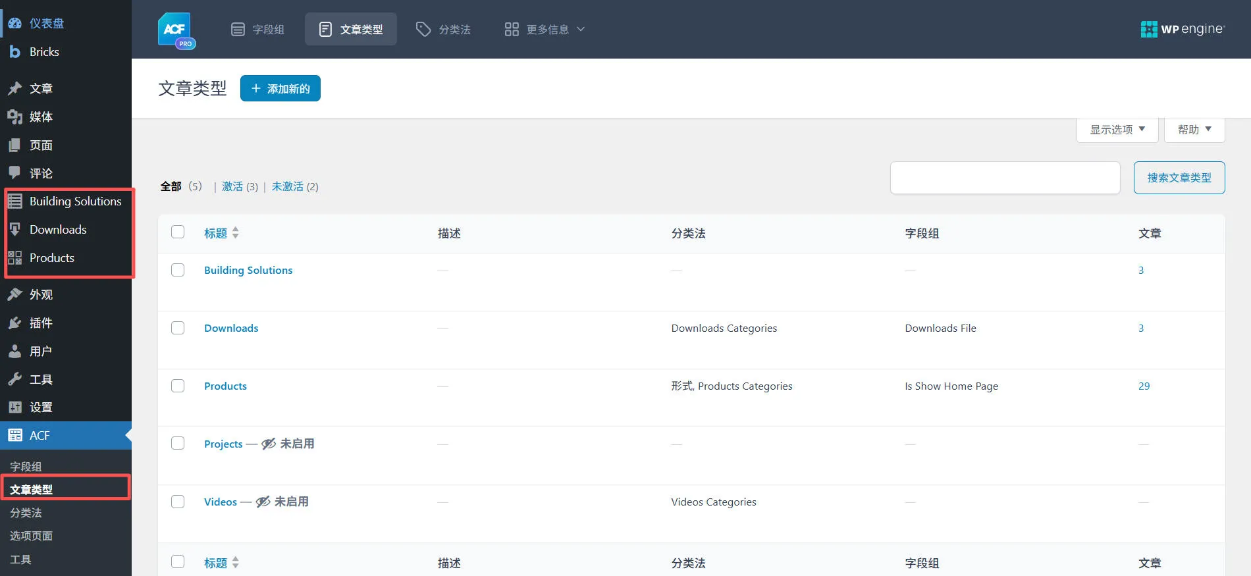Click the 页面 pages icon
The image size is (1251, 576).
[15, 145]
